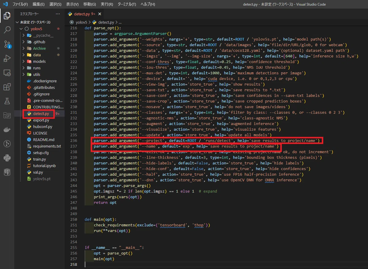The image size is (368, 269).
Task: Open the 編集(E) menu
Action: pyautogui.click(x=39, y=4)
